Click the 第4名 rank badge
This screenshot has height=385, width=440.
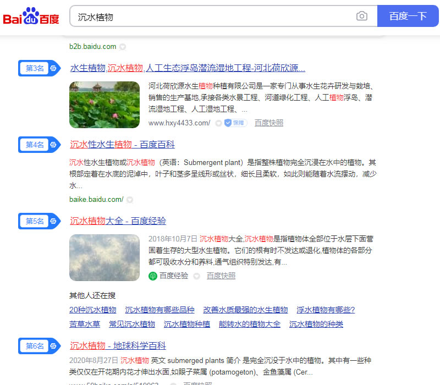click(x=39, y=145)
